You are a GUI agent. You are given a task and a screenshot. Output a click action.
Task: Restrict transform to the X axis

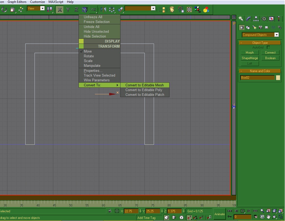(60, 10)
